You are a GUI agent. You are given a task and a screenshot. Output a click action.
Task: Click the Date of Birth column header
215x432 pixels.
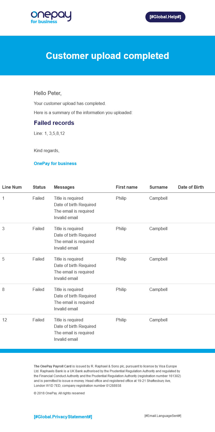click(x=191, y=187)
